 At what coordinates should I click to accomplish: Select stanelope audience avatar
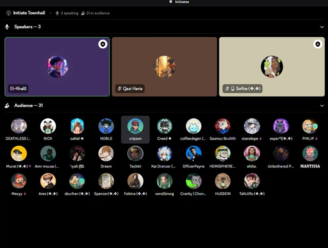[x=252, y=126]
